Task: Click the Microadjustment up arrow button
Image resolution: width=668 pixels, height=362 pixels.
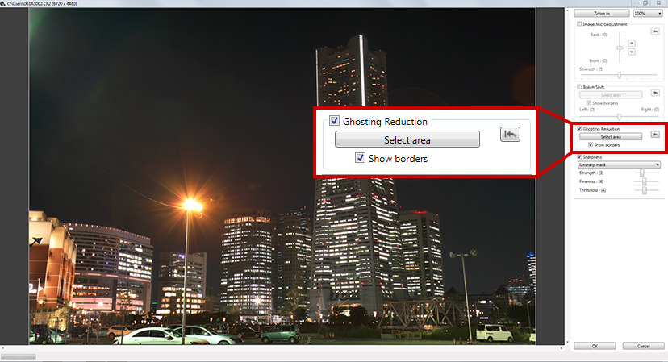Action: coord(632,43)
